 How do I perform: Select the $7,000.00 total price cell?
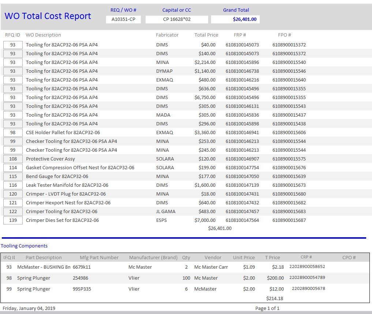pos(205,220)
